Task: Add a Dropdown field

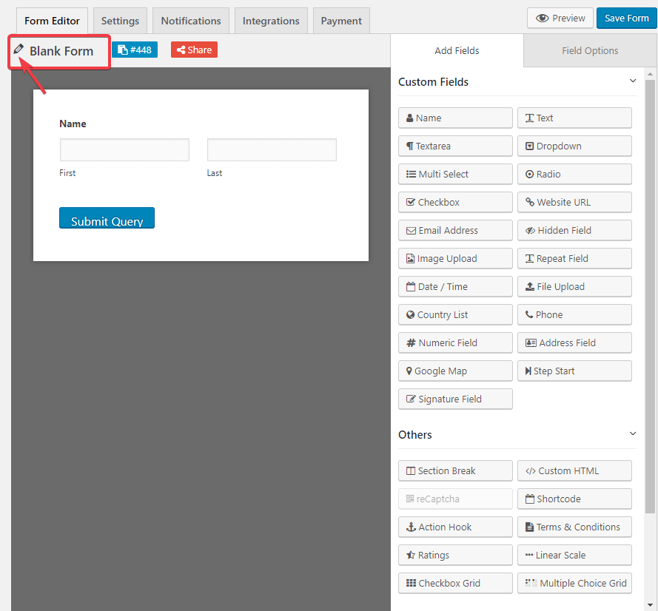Action: (x=574, y=146)
